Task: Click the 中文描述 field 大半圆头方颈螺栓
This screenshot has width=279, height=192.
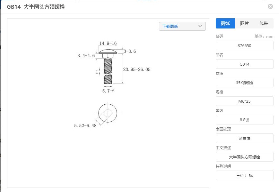Action: click(244, 157)
